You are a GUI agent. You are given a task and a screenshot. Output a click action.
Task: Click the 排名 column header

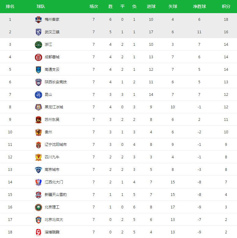point(10,7)
